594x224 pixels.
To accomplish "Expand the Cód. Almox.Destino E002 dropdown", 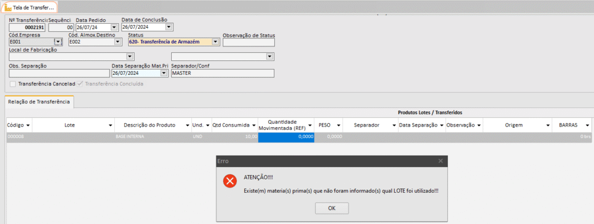I will 117,42.
